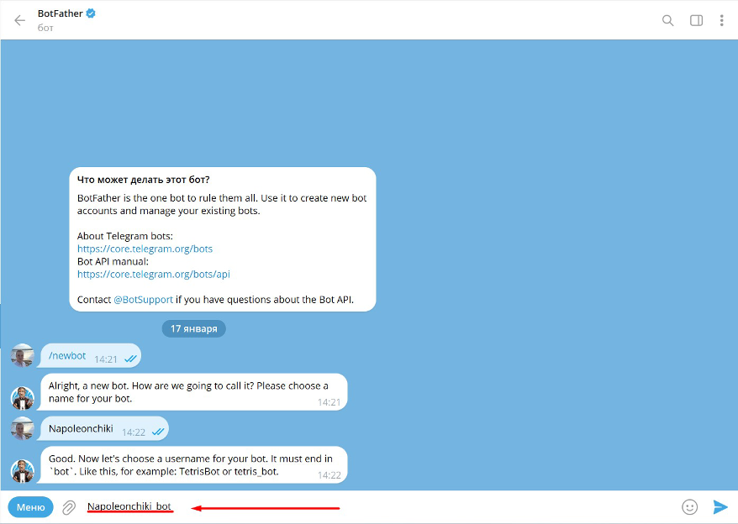Click user avatar beside Napoleonchiki message
The width and height of the screenshot is (738, 524).
pyautogui.click(x=23, y=428)
